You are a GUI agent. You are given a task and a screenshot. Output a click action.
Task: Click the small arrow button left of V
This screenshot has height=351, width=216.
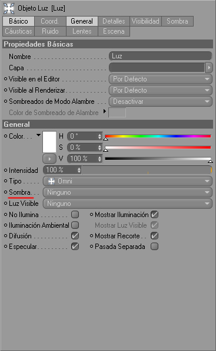pos(49,159)
